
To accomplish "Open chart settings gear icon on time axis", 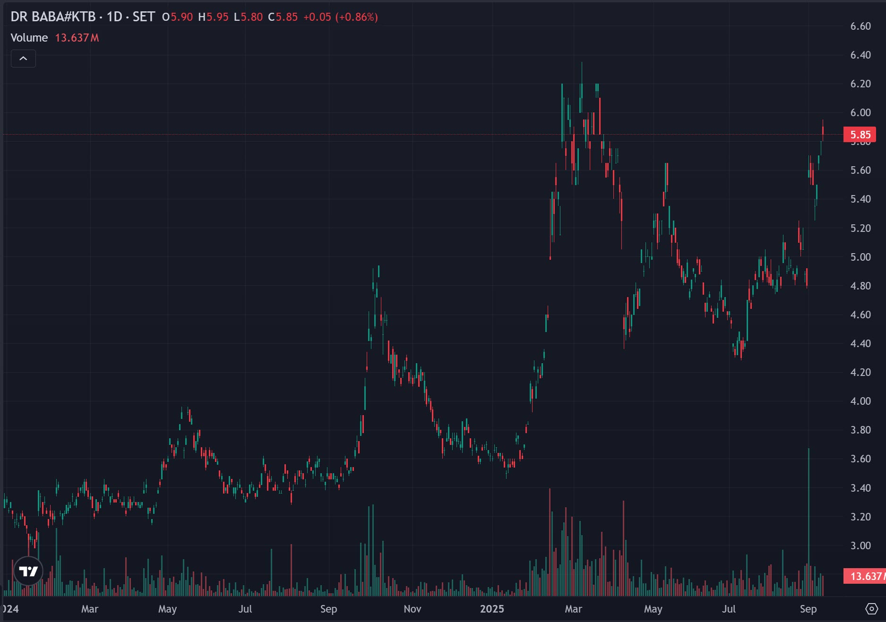I will coord(871,609).
